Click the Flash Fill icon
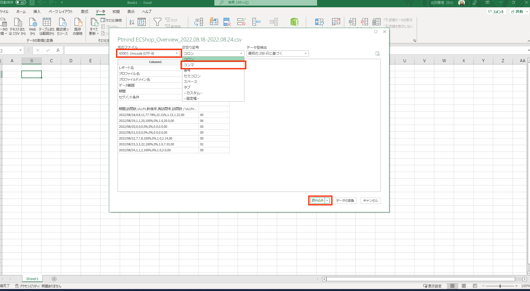The image size is (530, 291). coord(214,22)
